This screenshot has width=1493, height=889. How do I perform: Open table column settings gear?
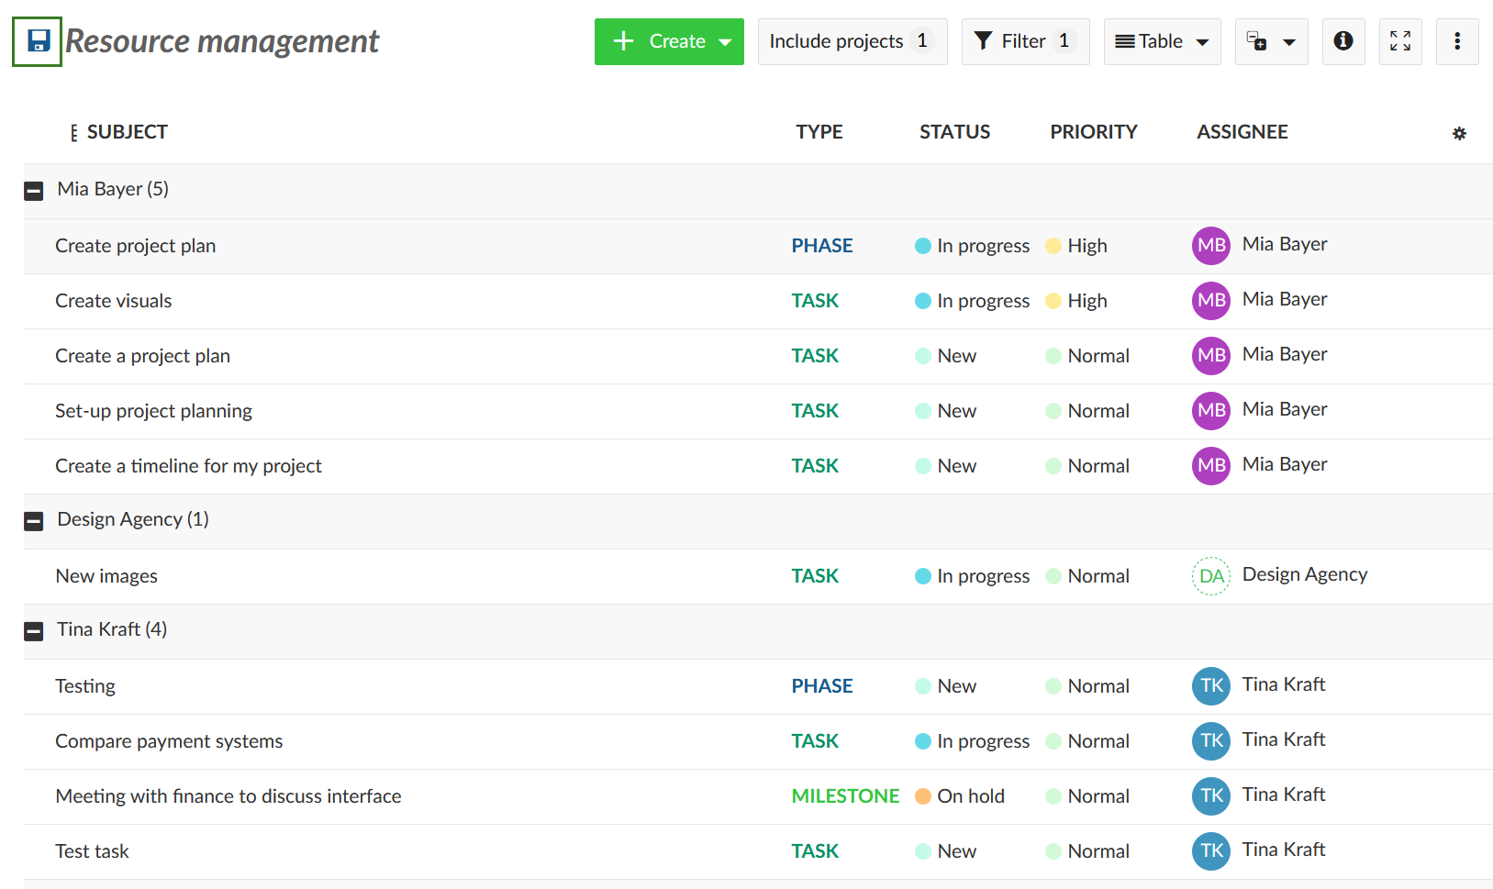click(1459, 133)
